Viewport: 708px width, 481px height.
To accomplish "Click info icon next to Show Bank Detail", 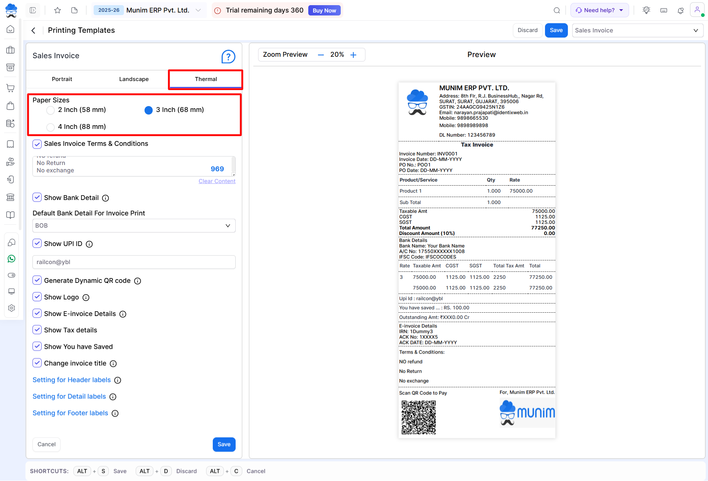I will point(105,198).
